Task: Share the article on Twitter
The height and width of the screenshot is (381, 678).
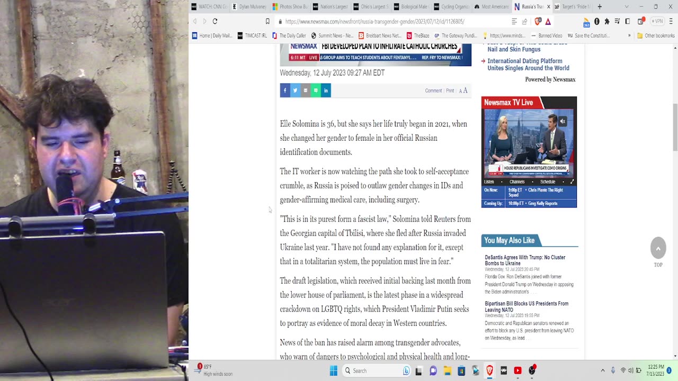Action: pyautogui.click(x=295, y=90)
